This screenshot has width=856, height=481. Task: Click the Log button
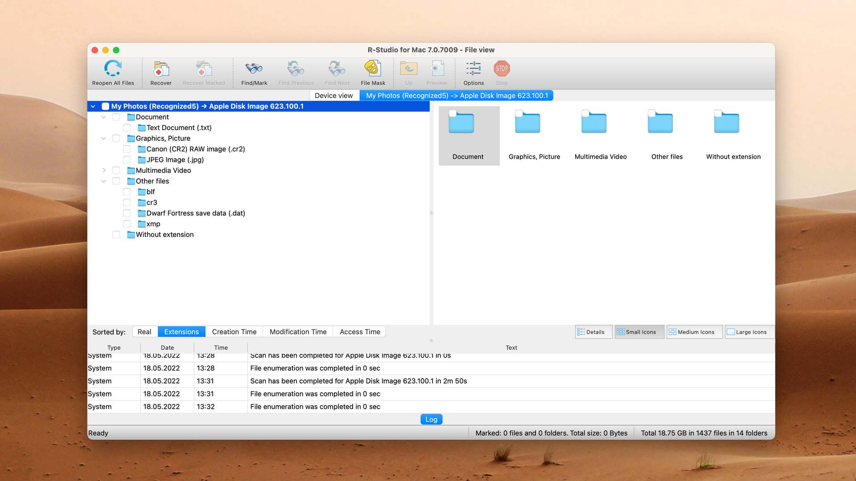click(431, 420)
